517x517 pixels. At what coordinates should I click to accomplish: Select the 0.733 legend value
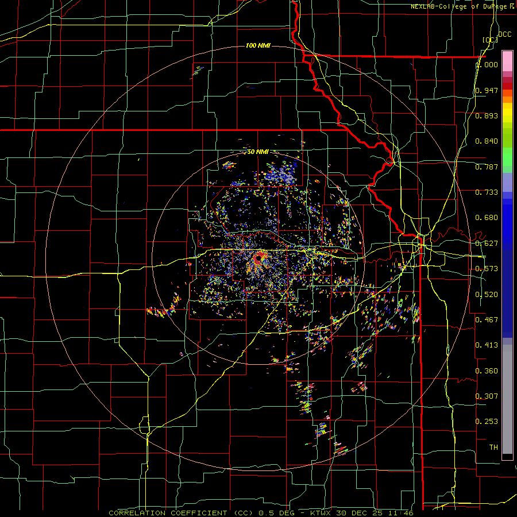[487, 192]
